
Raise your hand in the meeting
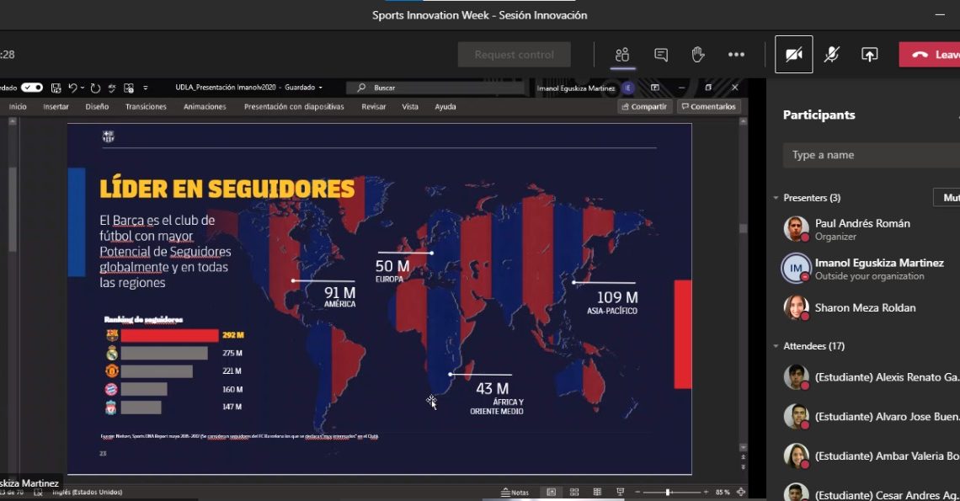click(x=698, y=55)
